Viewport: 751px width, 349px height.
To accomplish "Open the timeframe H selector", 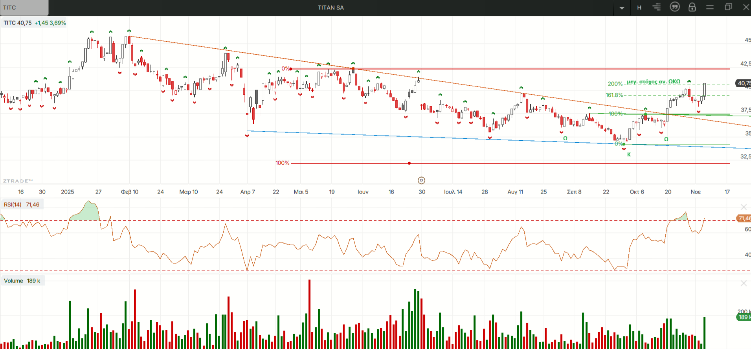I will pyautogui.click(x=639, y=7).
